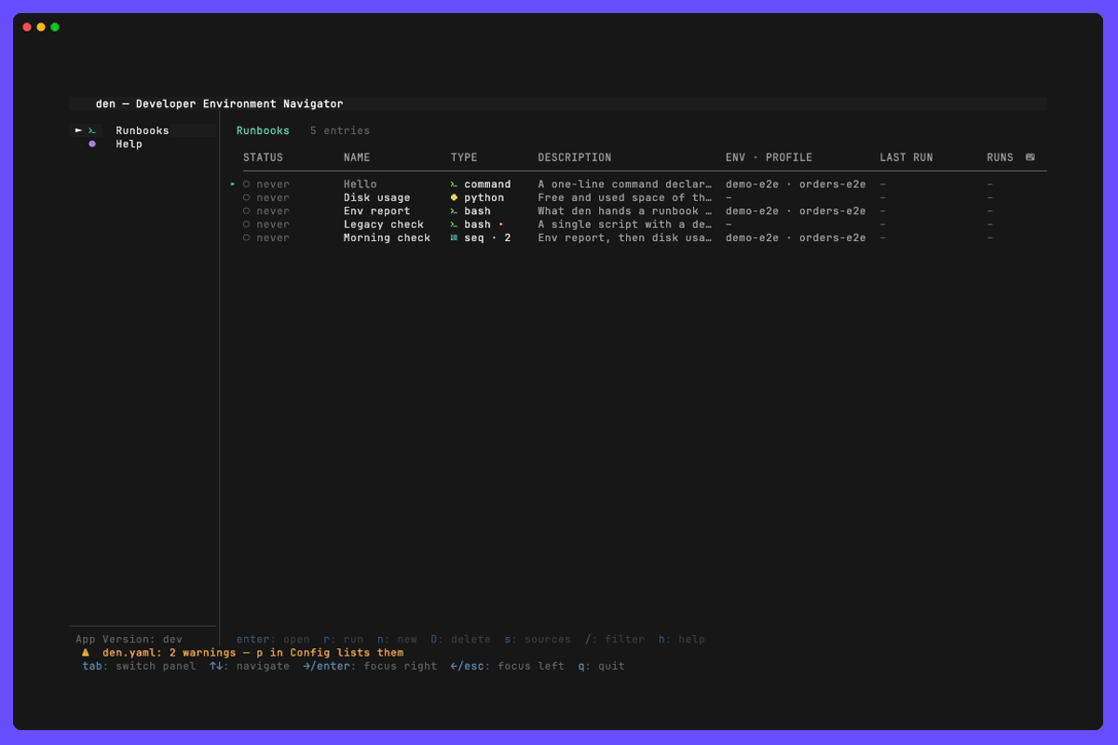Click the 'n: new' shortcut hint

coord(398,640)
